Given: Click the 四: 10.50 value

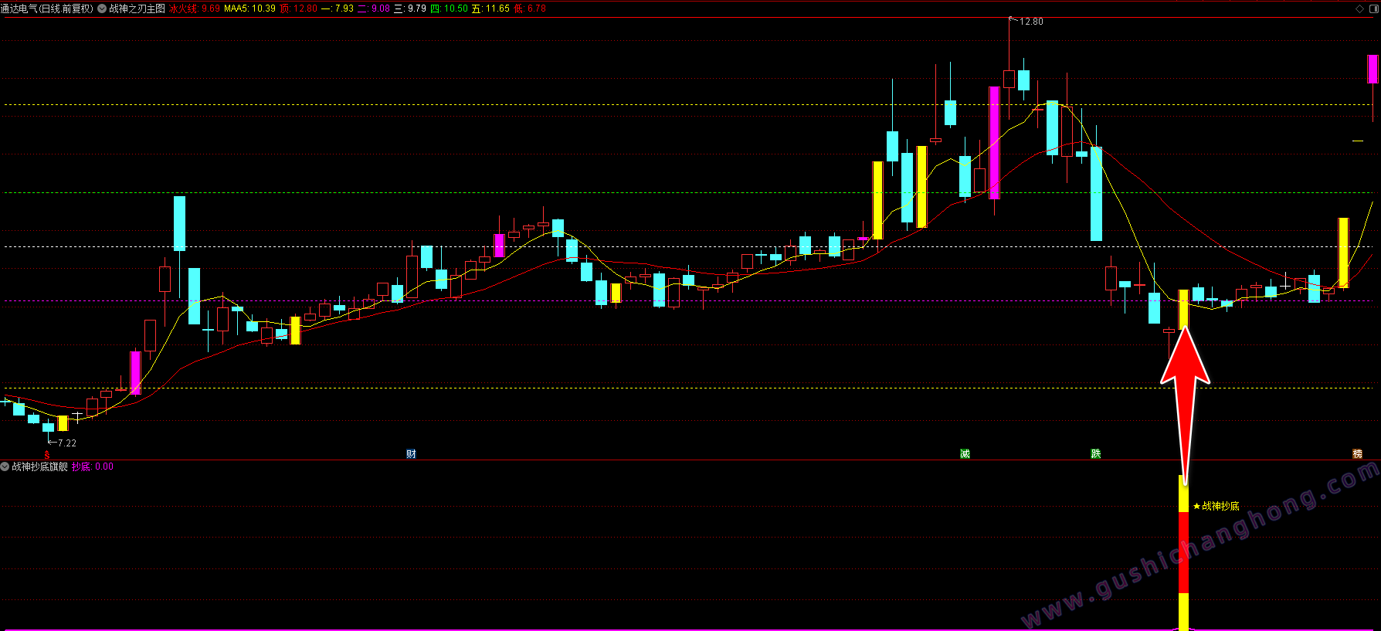Looking at the screenshot, I should click(449, 8).
